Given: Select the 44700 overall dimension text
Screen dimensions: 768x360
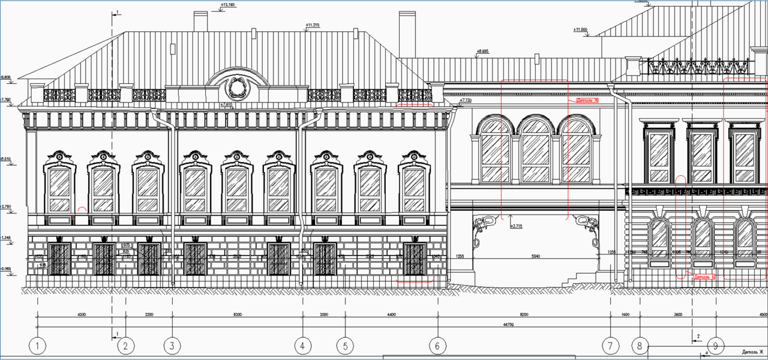Looking at the screenshot, I should pos(508,325).
